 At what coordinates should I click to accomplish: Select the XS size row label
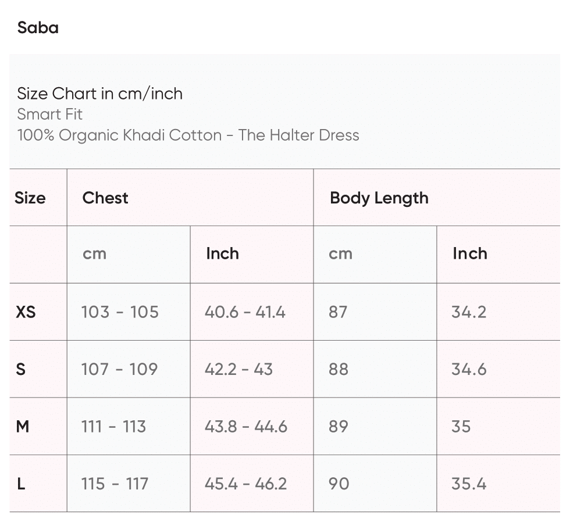pyautogui.click(x=26, y=312)
